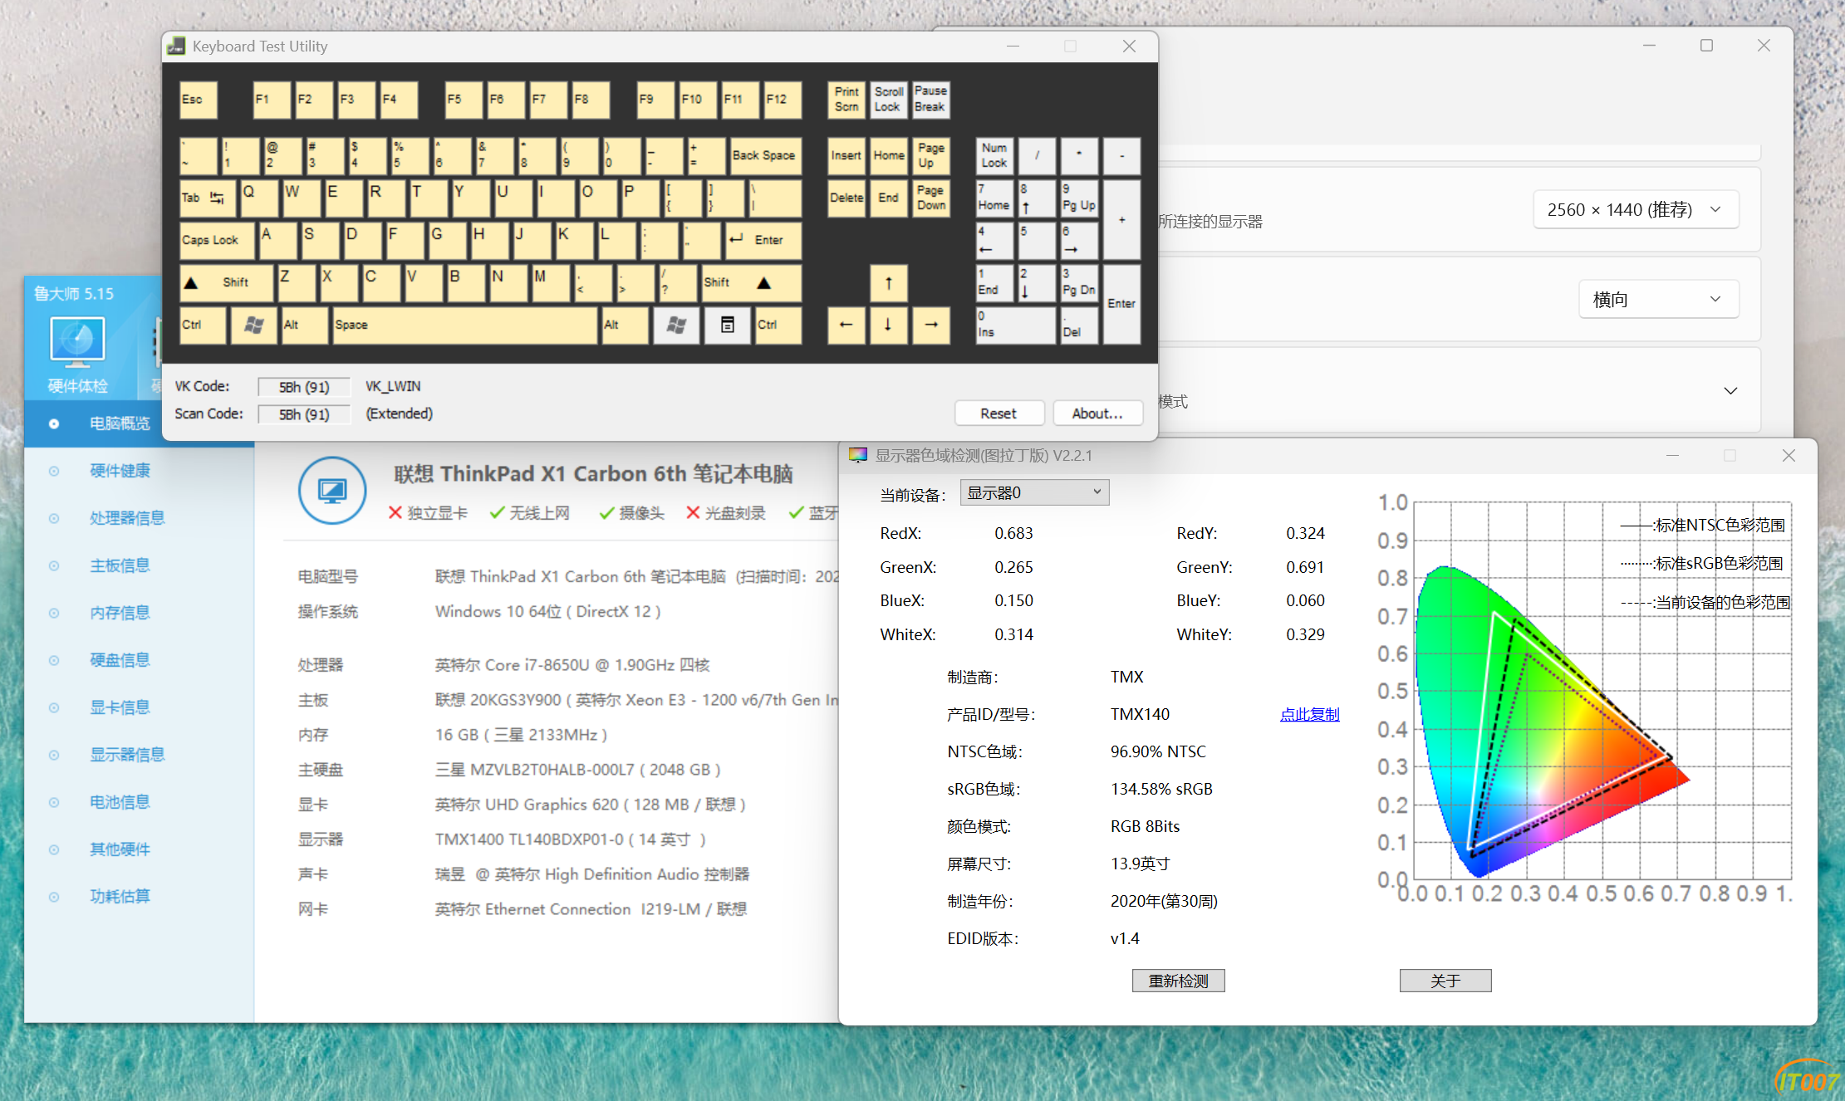Viewport: 1845px width, 1101px height.
Task: Click the VK Code value field
Action: (x=304, y=387)
